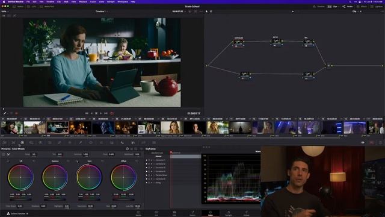Select the Color Wheels palette icon
Image resolution: width=385 pixels, height=217 pixels.
click(22, 143)
